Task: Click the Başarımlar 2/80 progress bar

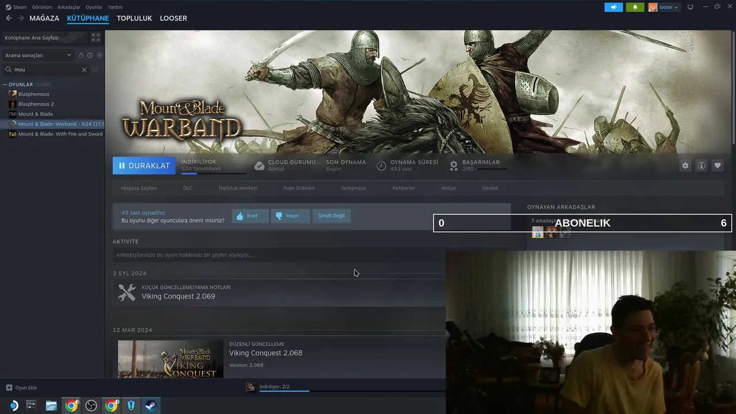Action: click(x=492, y=169)
